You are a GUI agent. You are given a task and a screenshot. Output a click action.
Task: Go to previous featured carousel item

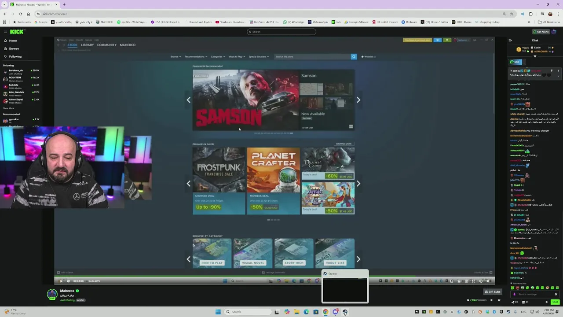189,100
